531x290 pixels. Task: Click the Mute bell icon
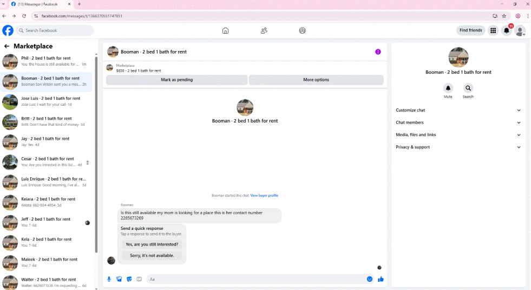[448, 88]
